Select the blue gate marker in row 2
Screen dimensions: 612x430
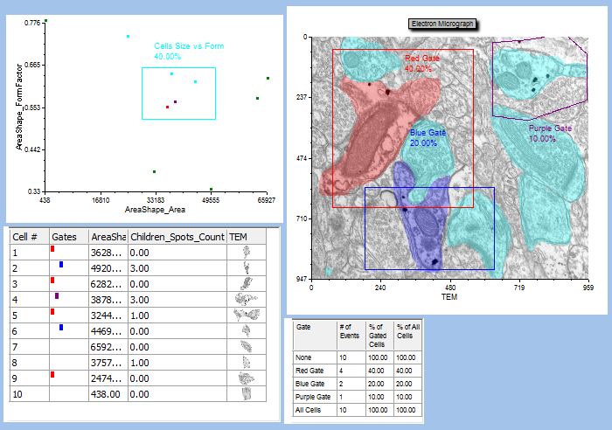tap(61, 265)
